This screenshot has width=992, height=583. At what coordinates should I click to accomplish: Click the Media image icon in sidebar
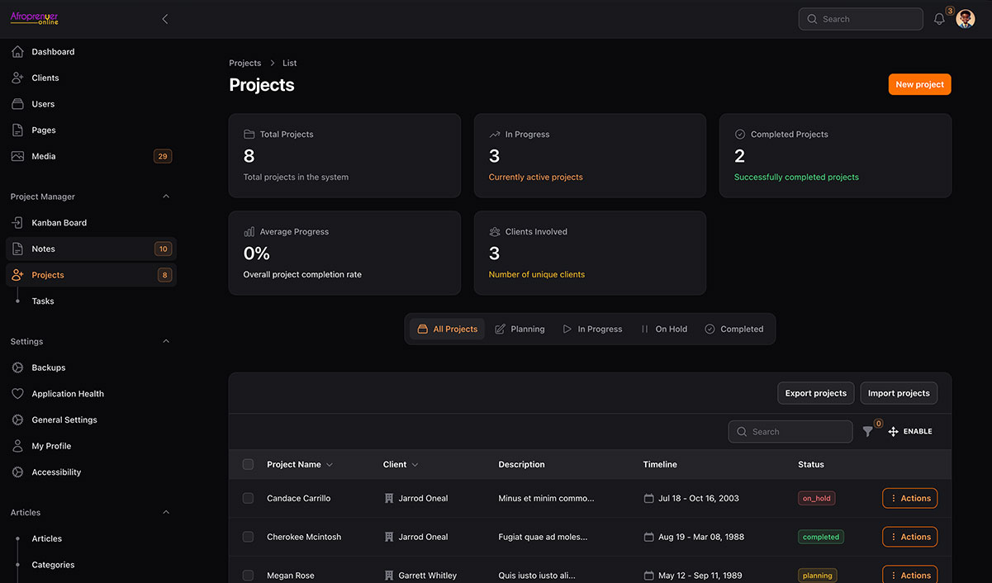tap(17, 156)
